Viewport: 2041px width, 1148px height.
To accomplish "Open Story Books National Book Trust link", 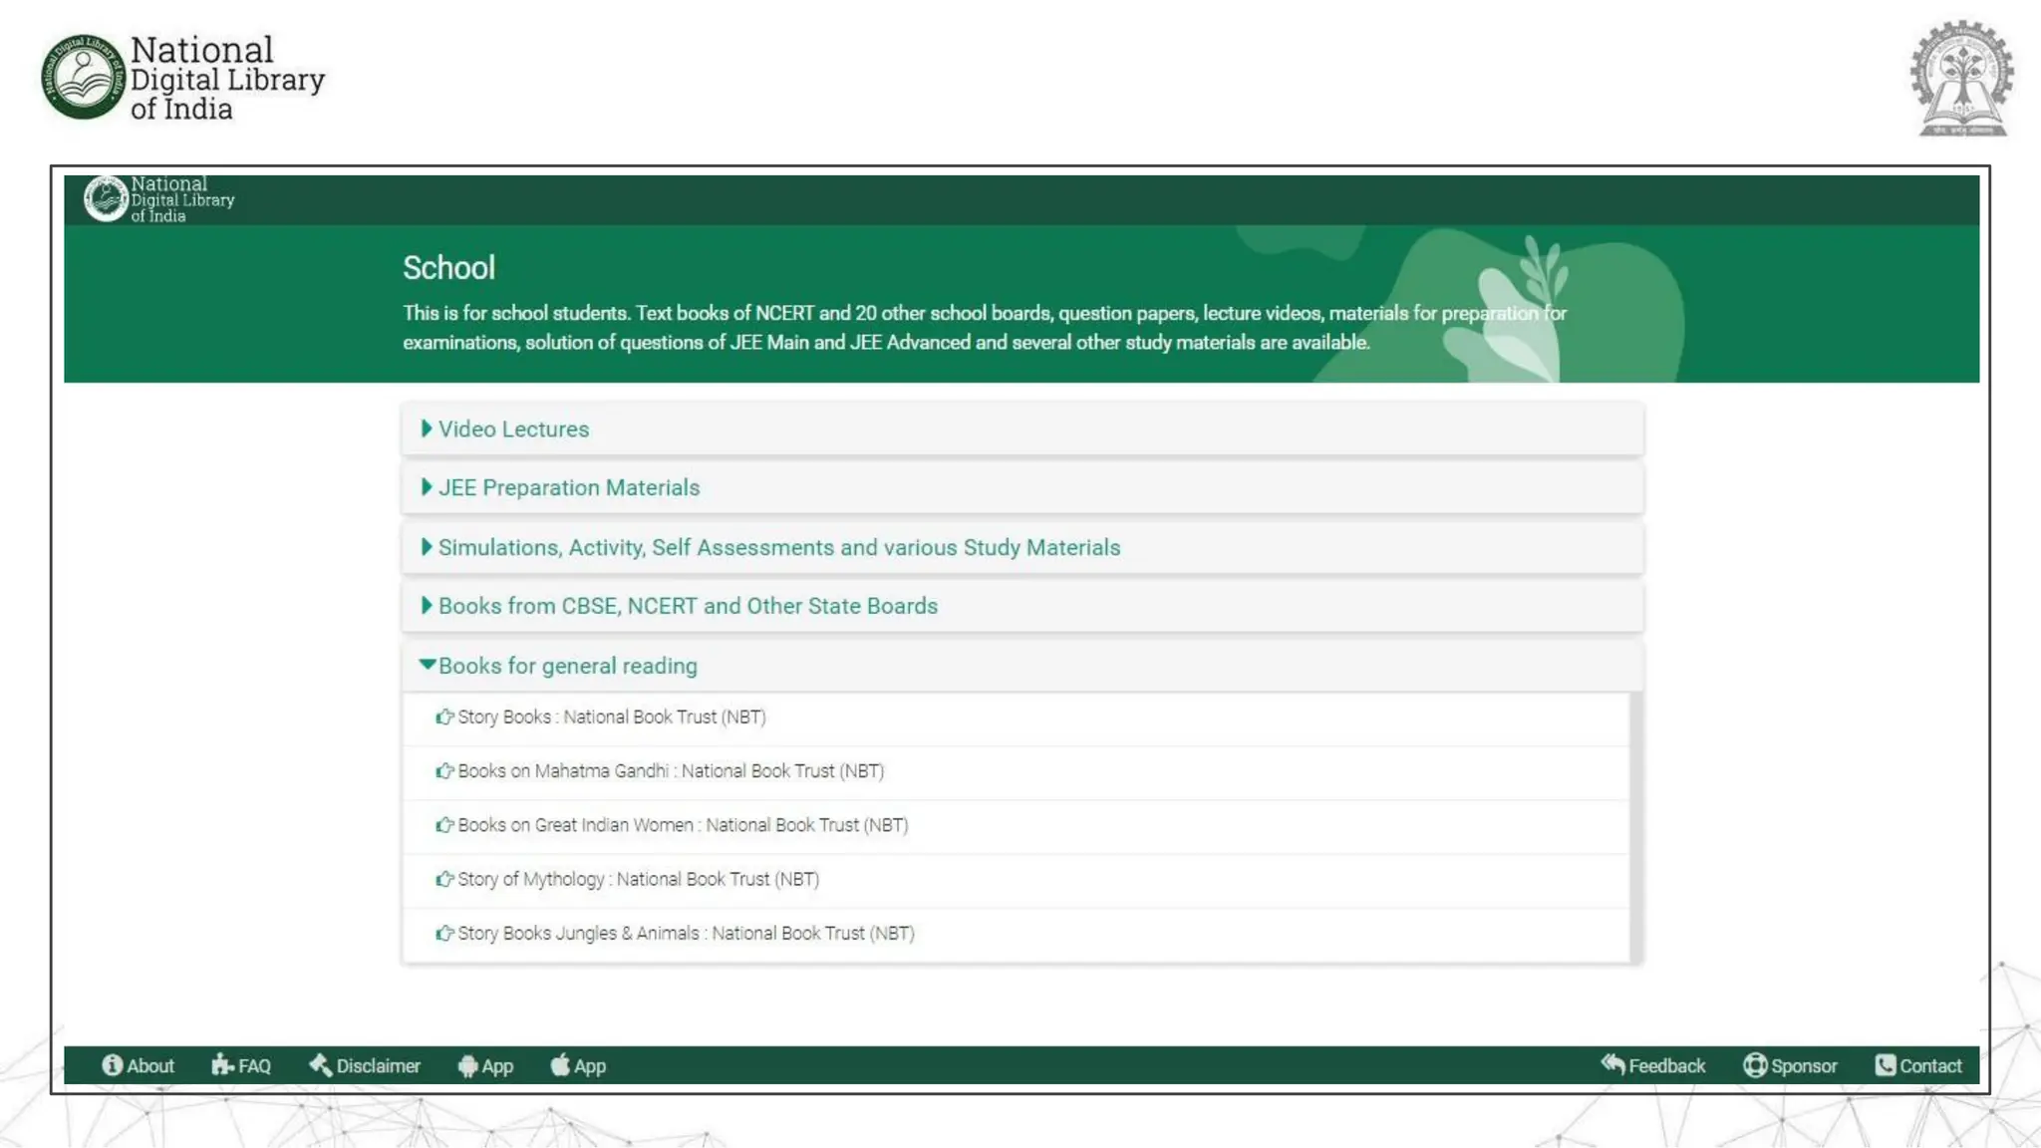I will (x=611, y=717).
